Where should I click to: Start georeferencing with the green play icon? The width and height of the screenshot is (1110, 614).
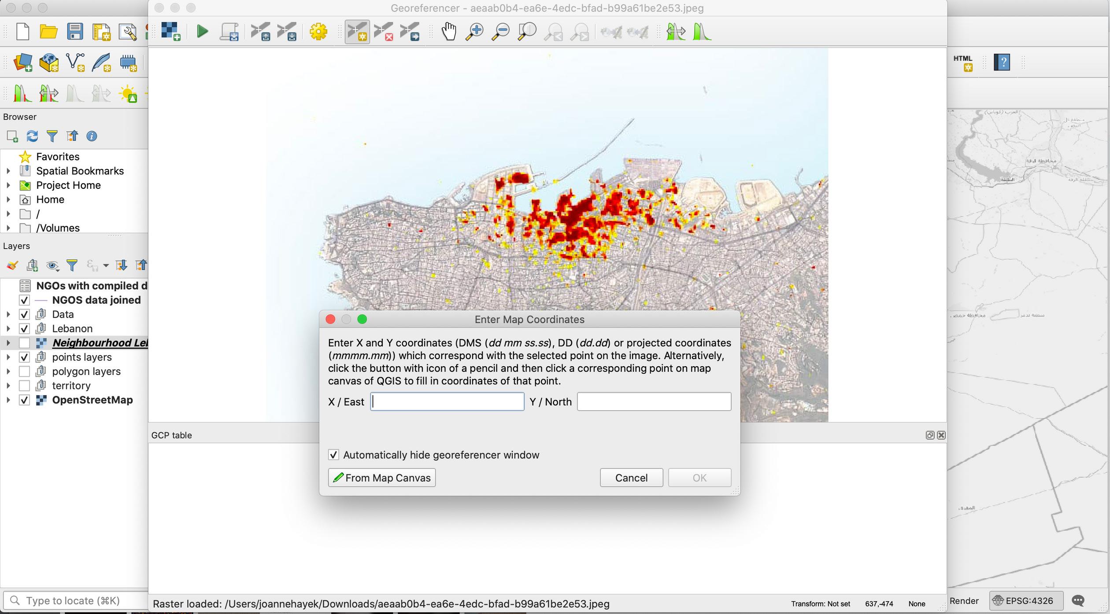click(x=202, y=31)
